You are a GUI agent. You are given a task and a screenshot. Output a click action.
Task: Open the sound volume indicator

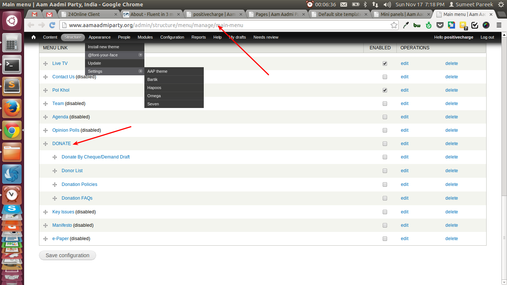[x=387, y=4]
